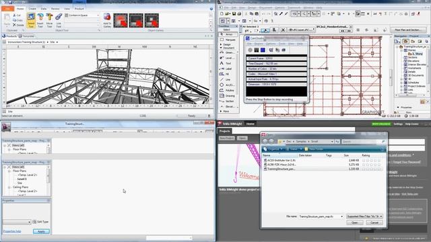431x242 pixels.
Task: Click Settings in Tekla BIMsight header
Action: [398, 124]
